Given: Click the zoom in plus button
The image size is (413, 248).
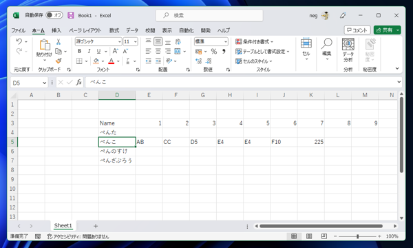Looking at the screenshot, I should 379,236.
